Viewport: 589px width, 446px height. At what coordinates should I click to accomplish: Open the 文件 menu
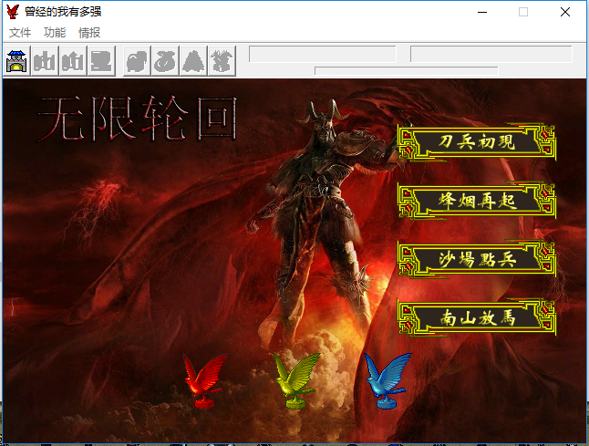[x=20, y=33]
